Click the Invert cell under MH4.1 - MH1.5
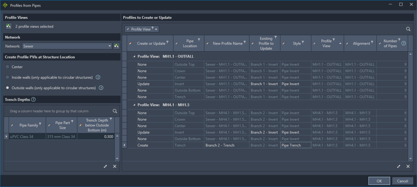The height and width of the screenshot is (187, 417). (x=189, y=132)
